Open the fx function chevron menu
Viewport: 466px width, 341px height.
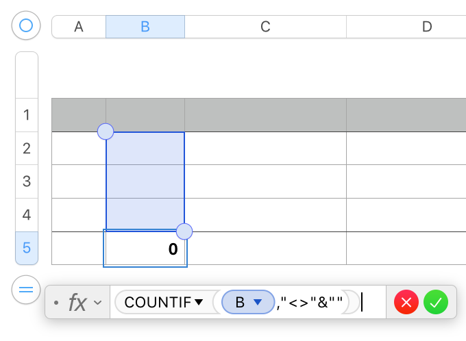(x=98, y=302)
